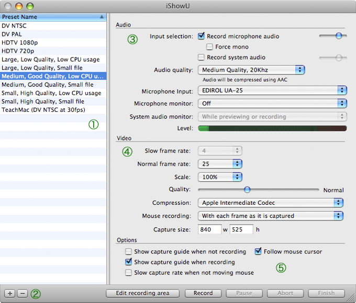The height and width of the screenshot is (303, 356).
Task: Click the Finish button
Action: coord(326,293)
